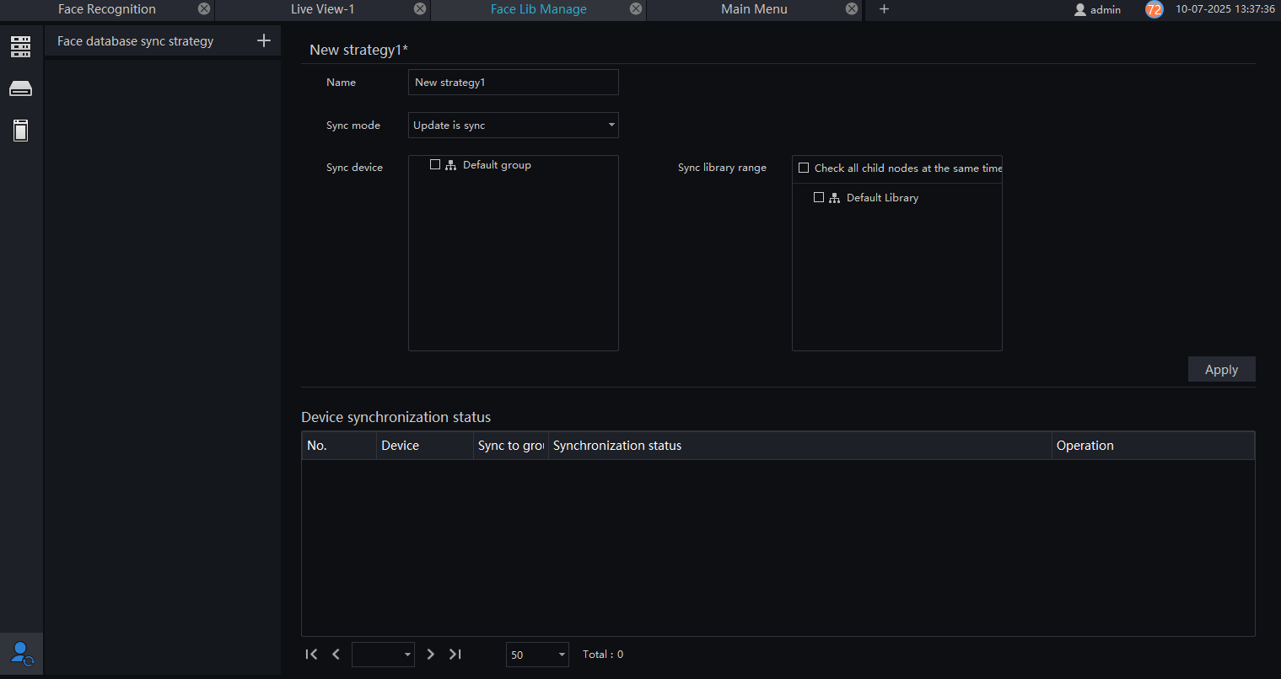Image resolution: width=1281 pixels, height=679 pixels.
Task: Switch to the Live View-1 tab
Action: pos(323,9)
